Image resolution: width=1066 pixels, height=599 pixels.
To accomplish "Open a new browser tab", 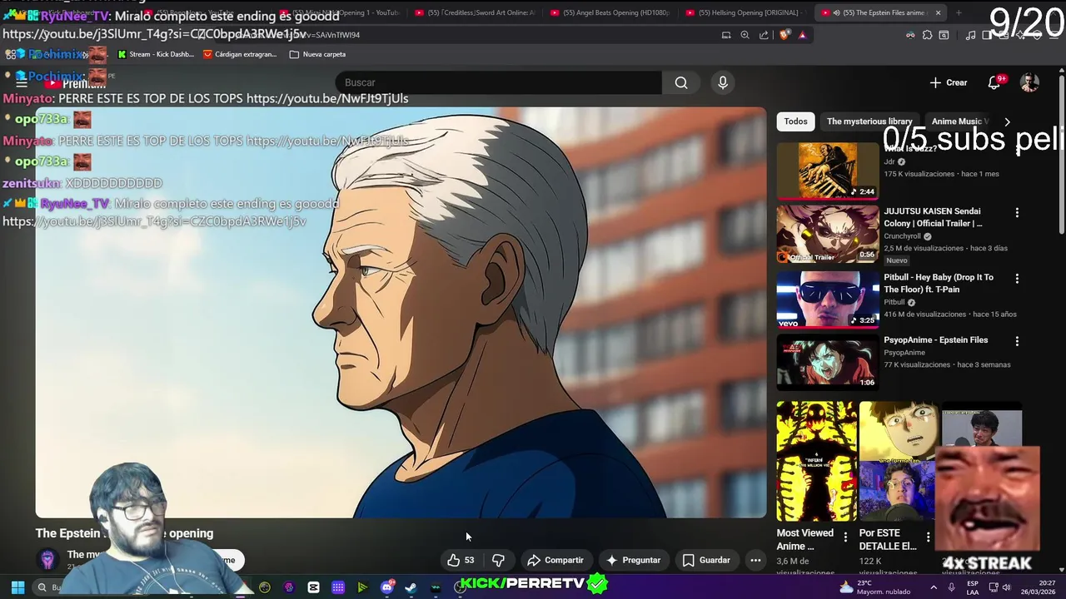I will [x=959, y=12].
